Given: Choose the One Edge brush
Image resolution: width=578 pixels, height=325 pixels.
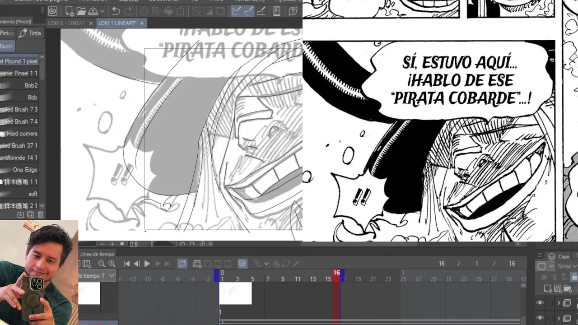Looking at the screenshot, I should [x=19, y=170].
